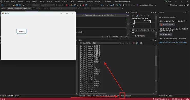Switch to the 記憶體使用量 tab
Image resolution: width=190 pixels, height=100 pixels.
tap(145, 30)
